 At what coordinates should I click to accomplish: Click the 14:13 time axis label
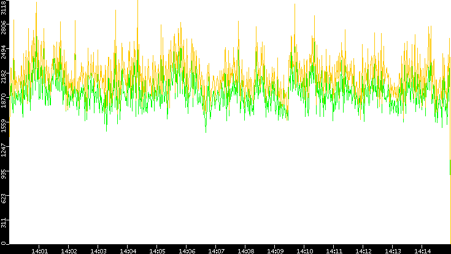[393, 251]
